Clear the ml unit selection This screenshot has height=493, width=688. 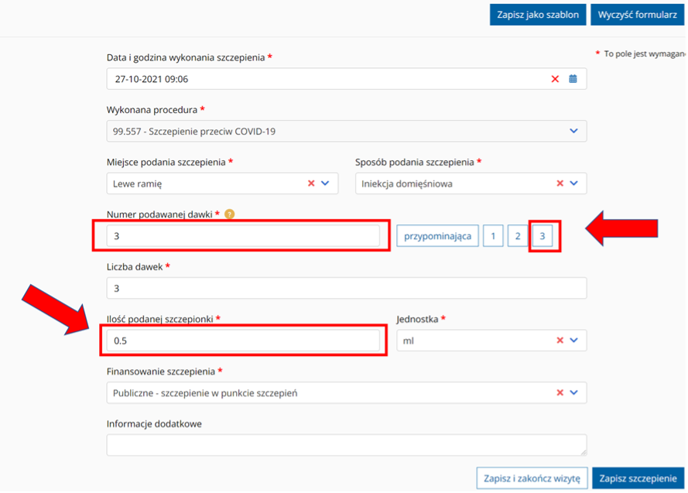(x=560, y=341)
